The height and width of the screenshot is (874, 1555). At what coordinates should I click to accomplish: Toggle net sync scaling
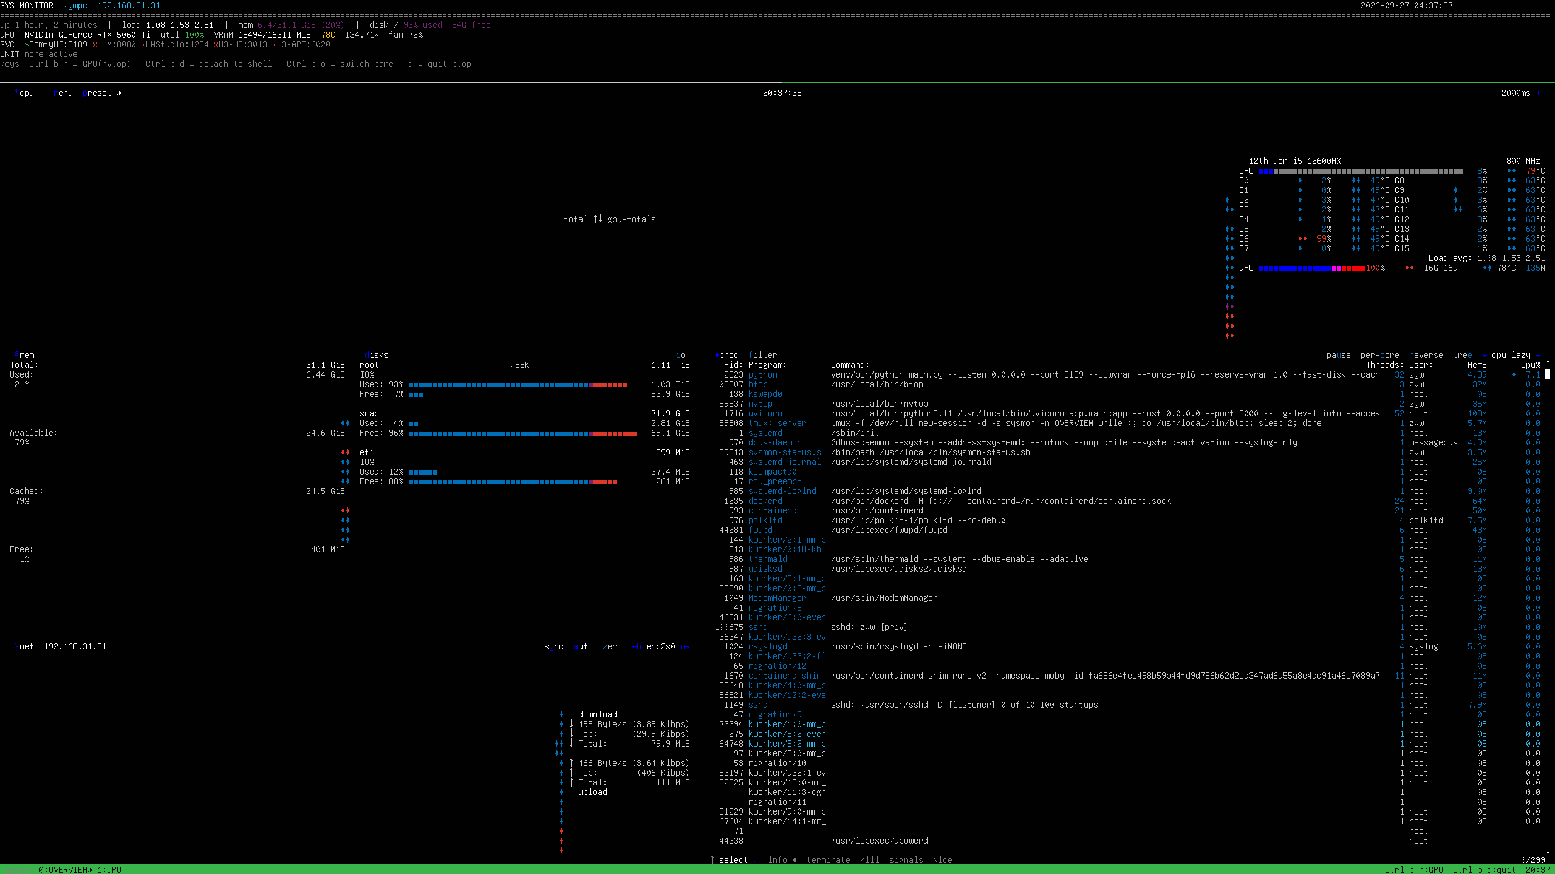click(x=554, y=646)
